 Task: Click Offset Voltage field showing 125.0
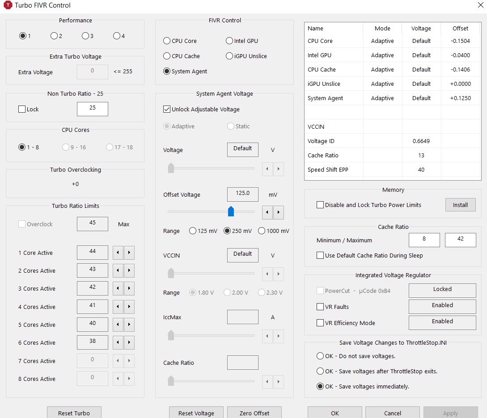tap(242, 194)
